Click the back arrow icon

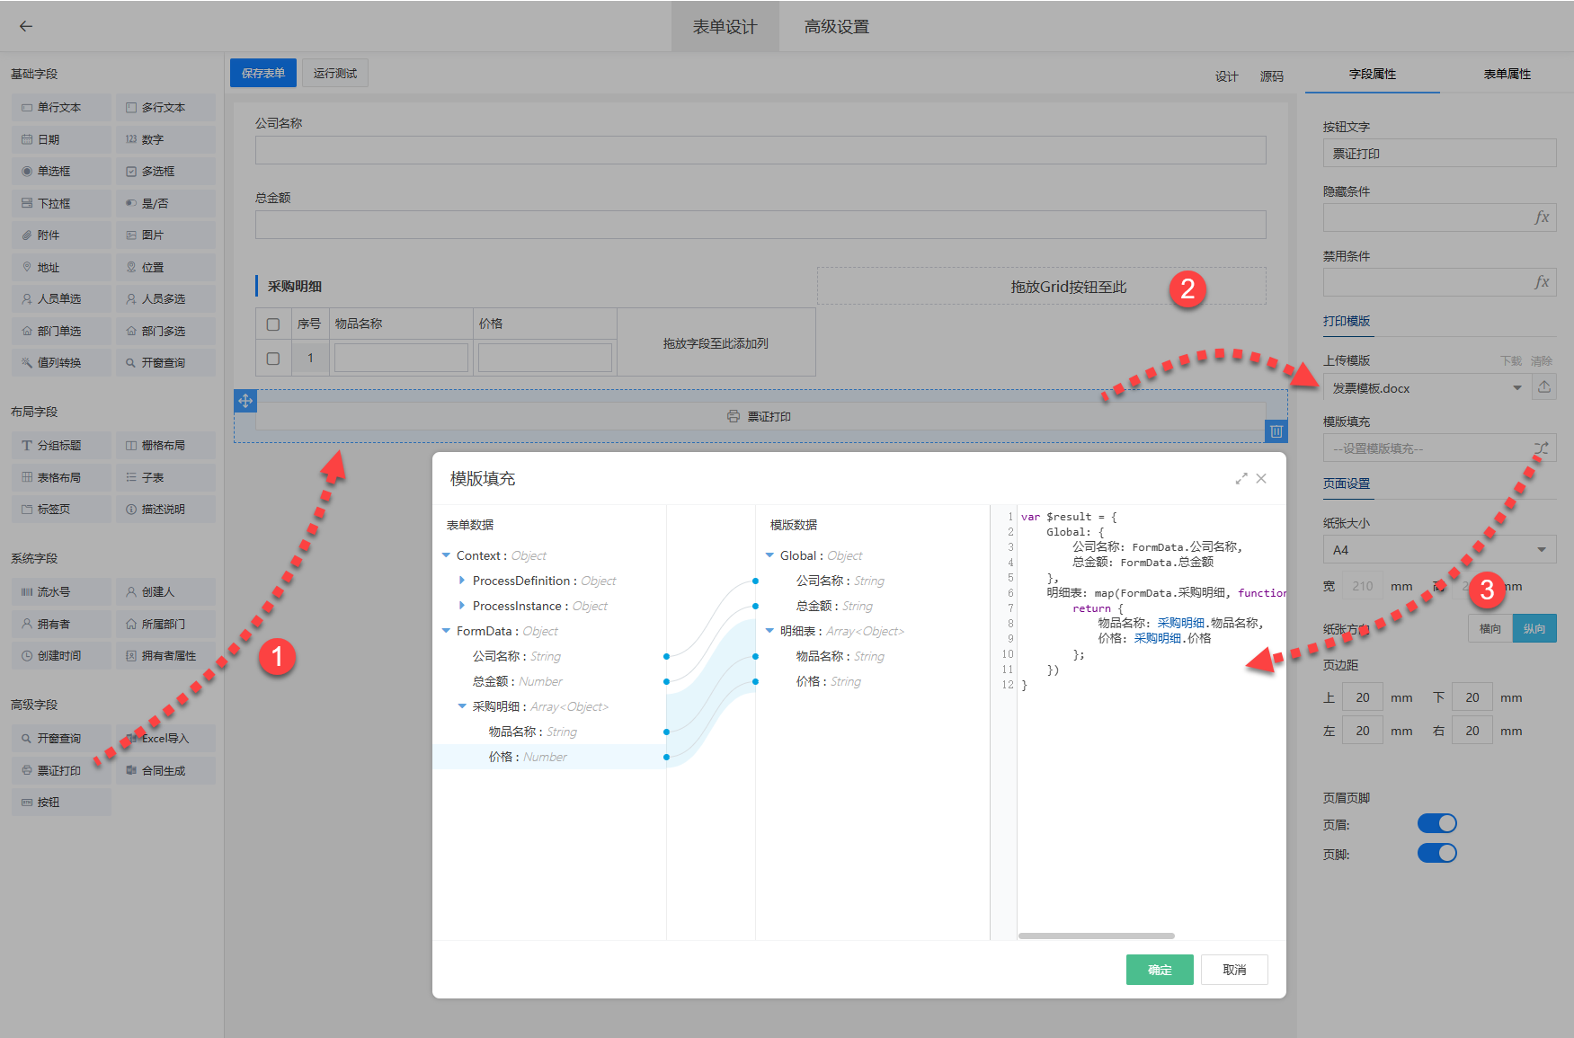pos(26,26)
